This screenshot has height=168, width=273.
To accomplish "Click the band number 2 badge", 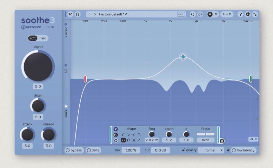I will coord(116,129).
